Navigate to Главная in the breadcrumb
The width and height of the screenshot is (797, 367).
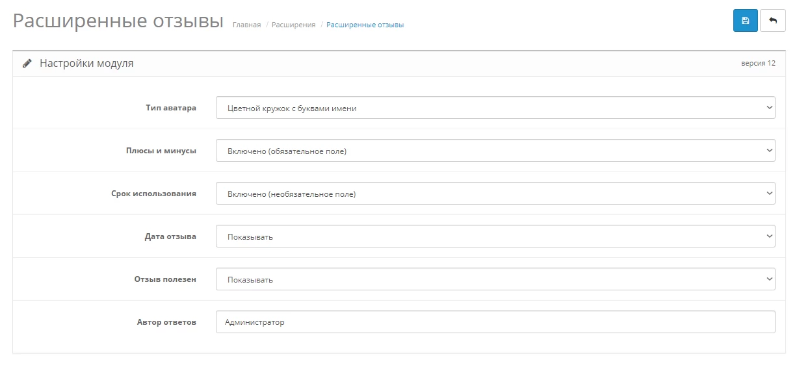tap(246, 25)
